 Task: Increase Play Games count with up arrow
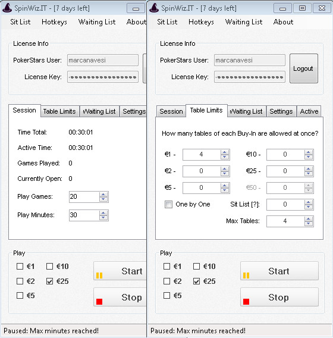click(x=103, y=195)
